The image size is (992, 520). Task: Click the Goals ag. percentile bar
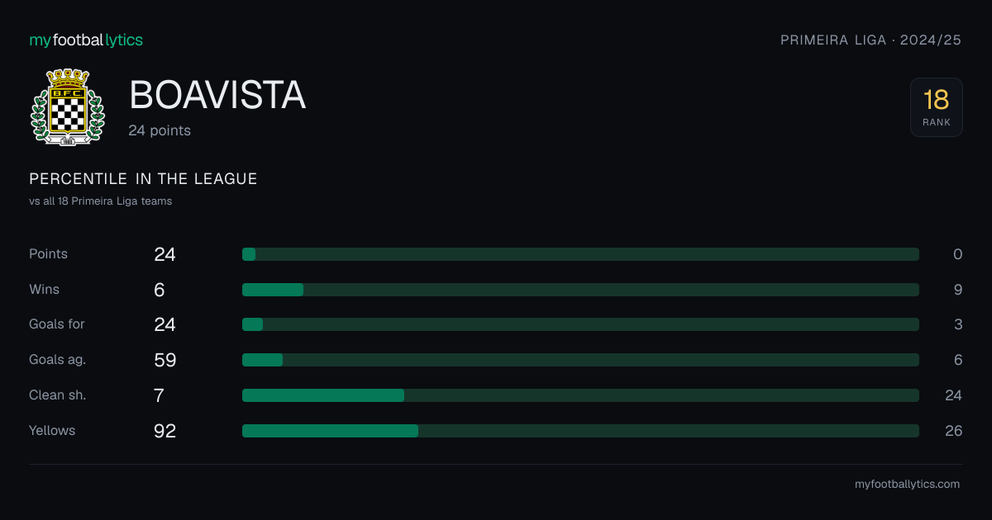580,360
